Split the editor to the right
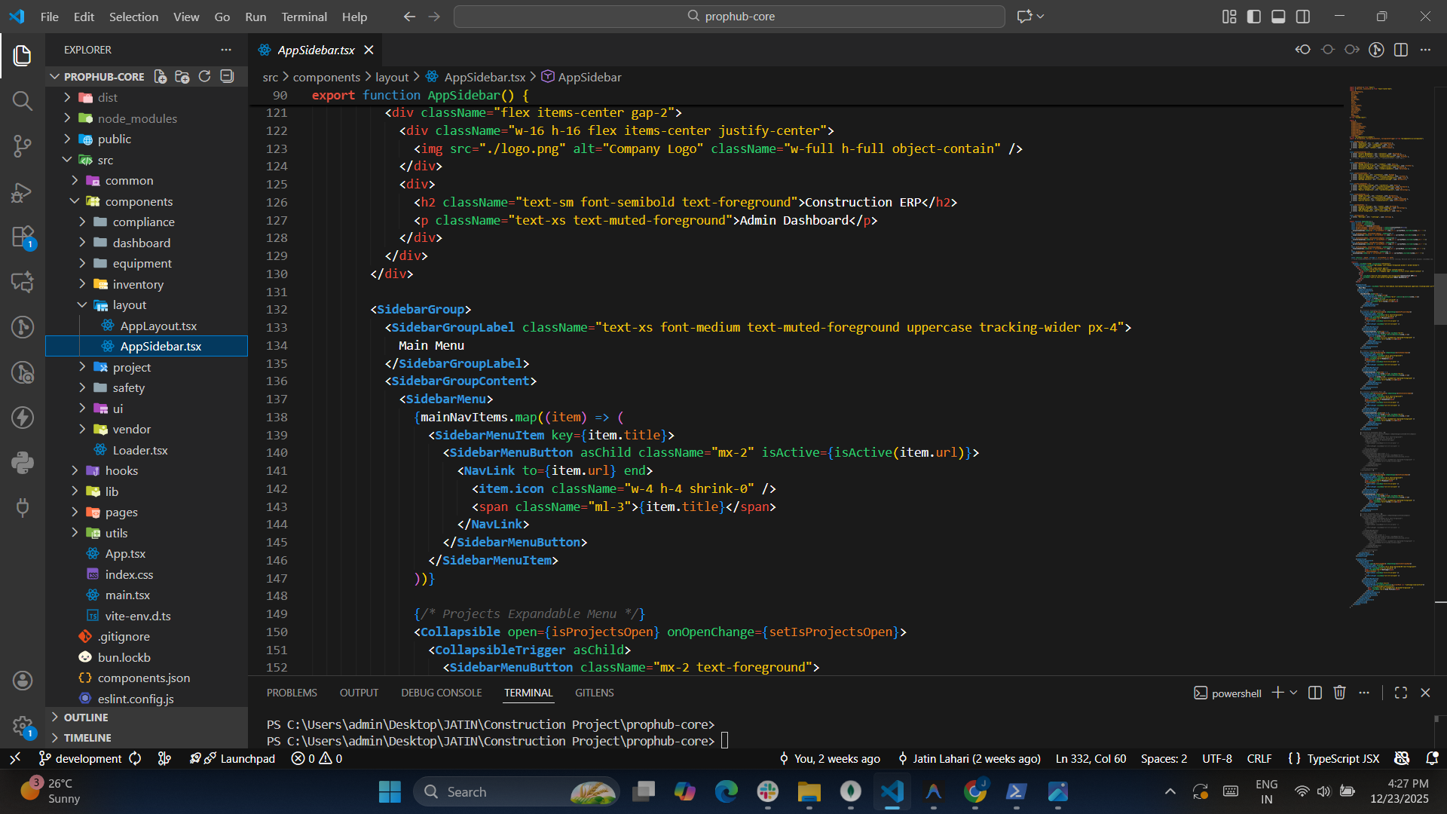 point(1401,50)
